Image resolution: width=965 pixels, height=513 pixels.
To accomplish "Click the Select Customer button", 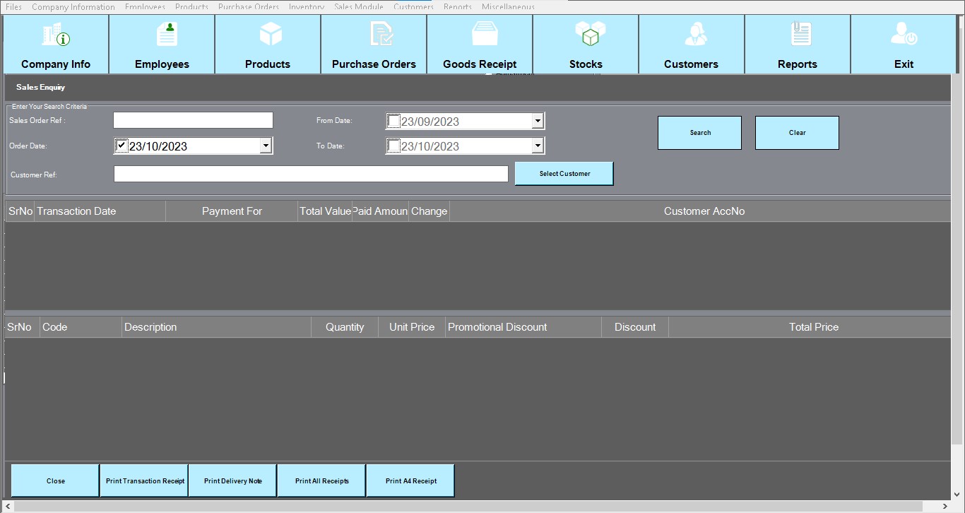I will [x=564, y=173].
